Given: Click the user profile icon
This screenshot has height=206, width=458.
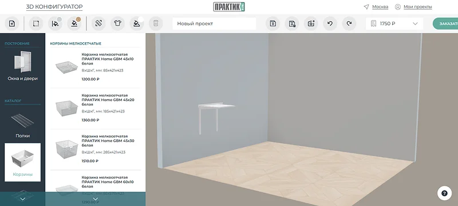Looking at the screenshot, I should tap(397, 7).
